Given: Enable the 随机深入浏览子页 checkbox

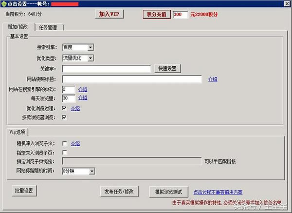Looking at the screenshot, I should 65,143.
